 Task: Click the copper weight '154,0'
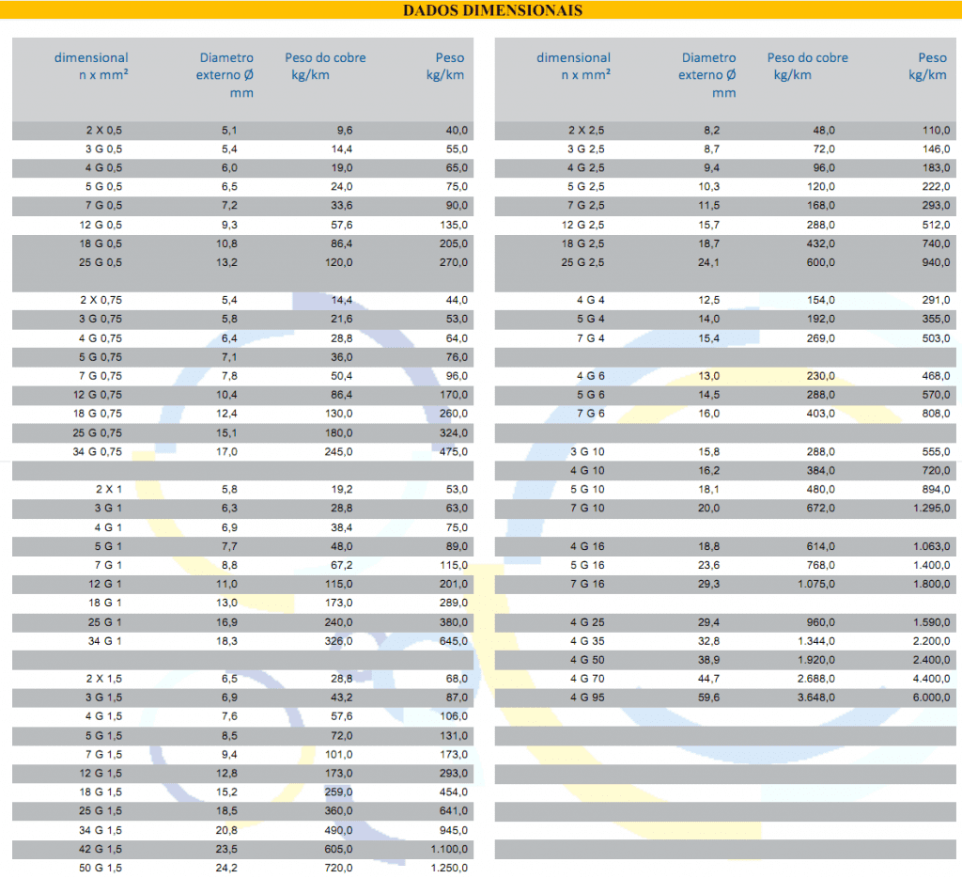click(821, 300)
